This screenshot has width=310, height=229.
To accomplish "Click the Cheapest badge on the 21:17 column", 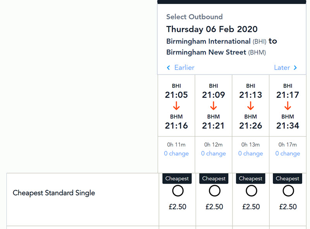I will click(x=288, y=179).
